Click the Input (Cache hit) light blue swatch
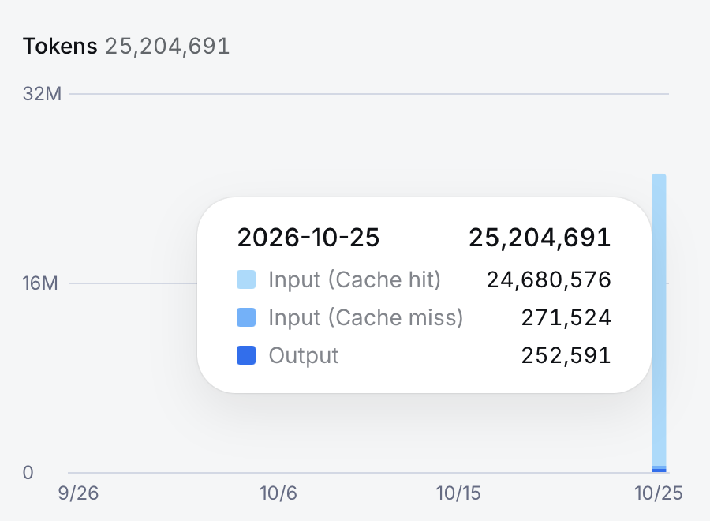Viewport: 710px width, 521px height. (x=246, y=279)
